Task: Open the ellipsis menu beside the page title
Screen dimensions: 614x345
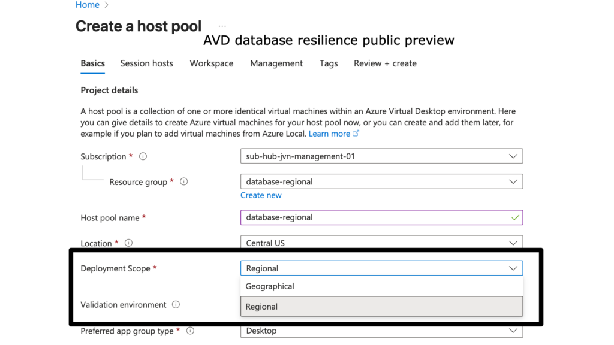Action: click(222, 26)
